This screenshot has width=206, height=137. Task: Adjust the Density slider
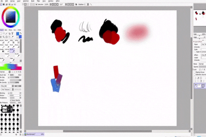[16, 80]
